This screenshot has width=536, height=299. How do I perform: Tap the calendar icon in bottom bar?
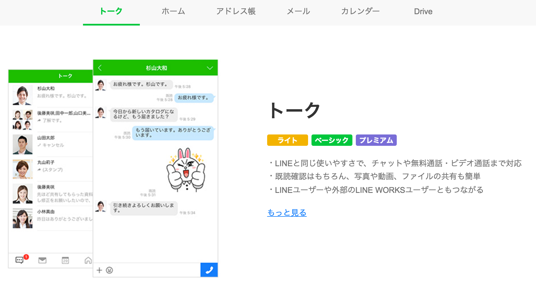click(x=65, y=260)
